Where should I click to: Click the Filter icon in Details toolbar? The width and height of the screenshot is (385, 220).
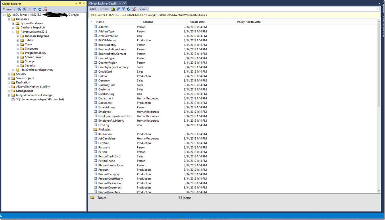[123, 9]
